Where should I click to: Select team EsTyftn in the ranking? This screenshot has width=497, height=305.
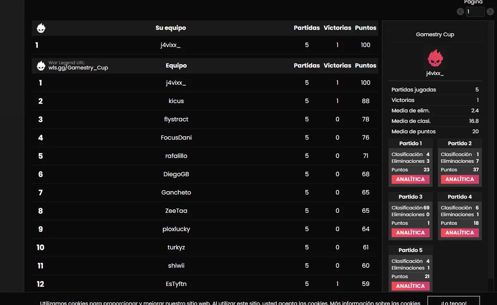pyautogui.click(x=176, y=284)
